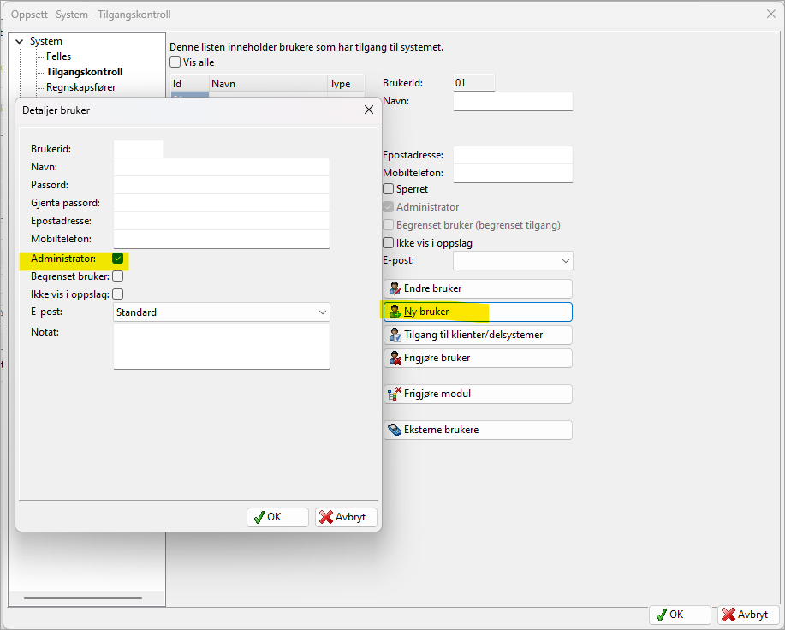Viewport: 785px width, 630px height.
Task: Collapse the System tree node
Action: [20, 41]
